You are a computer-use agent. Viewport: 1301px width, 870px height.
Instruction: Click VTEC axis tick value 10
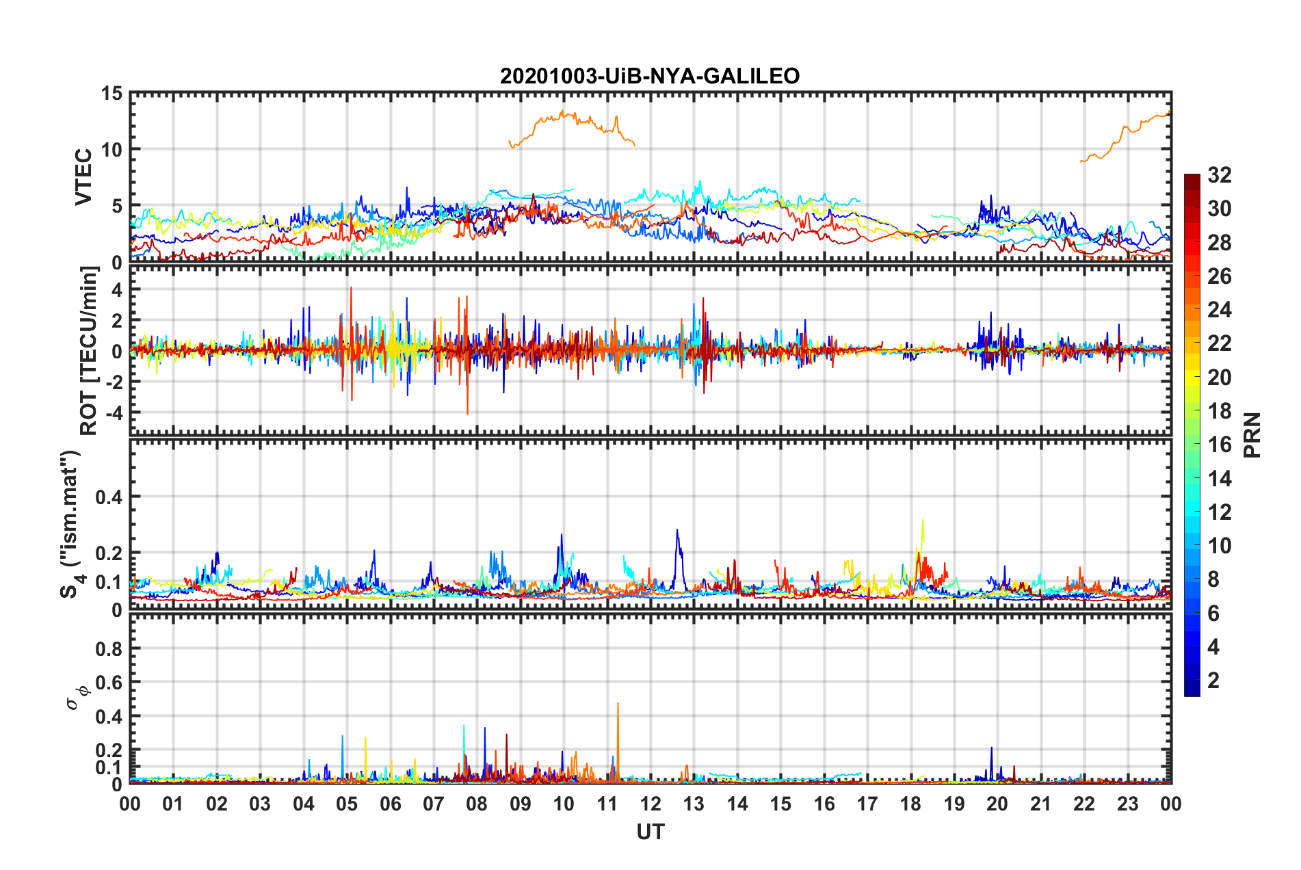(111, 150)
